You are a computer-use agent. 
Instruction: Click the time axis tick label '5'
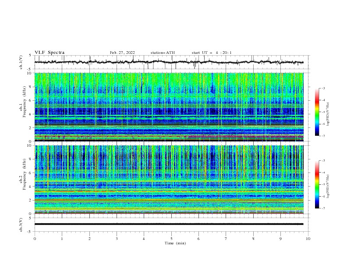coord(171,239)
